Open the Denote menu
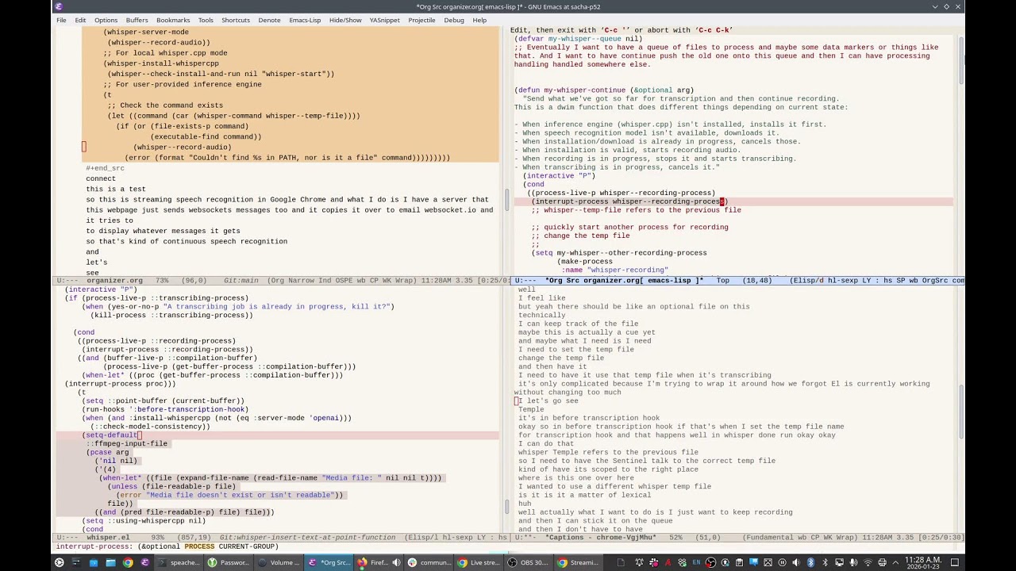 pyautogui.click(x=269, y=20)
